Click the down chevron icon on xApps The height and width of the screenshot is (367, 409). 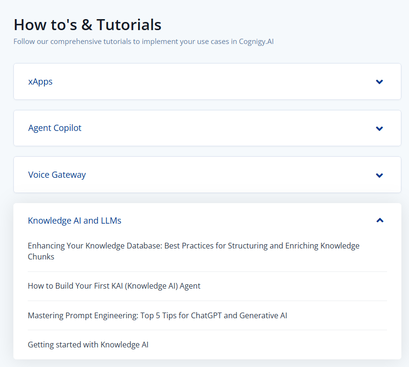[379, 81]
